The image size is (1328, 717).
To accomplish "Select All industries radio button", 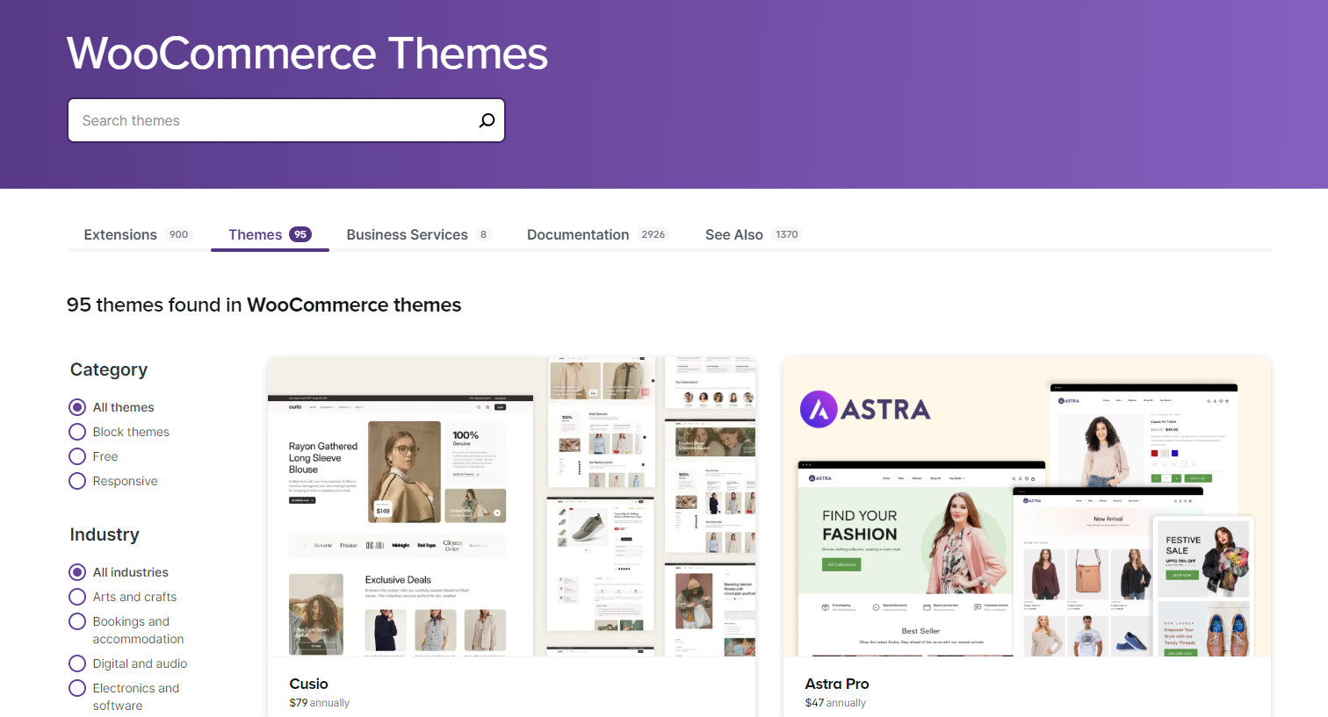I will 77,572.
